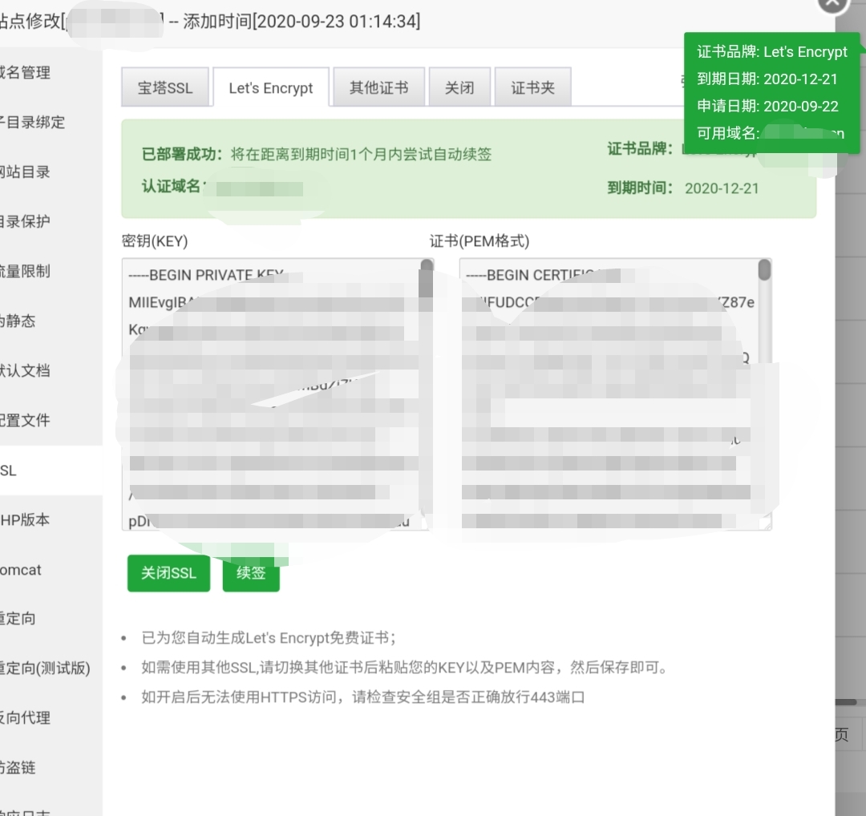Click the 密钥(KEY) field label
This screenshot has width=866, height=816.
point(155,241)
